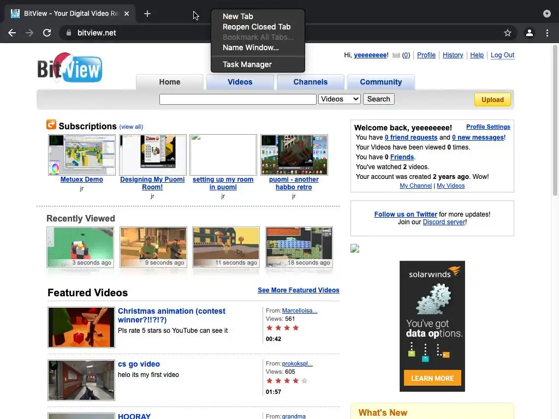Click the BitView logo
This screenshot has width=559, height=419.
coord(70,68)
